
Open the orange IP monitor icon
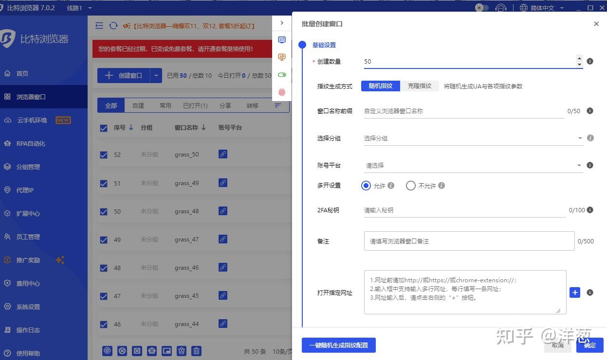coord(282,57)
